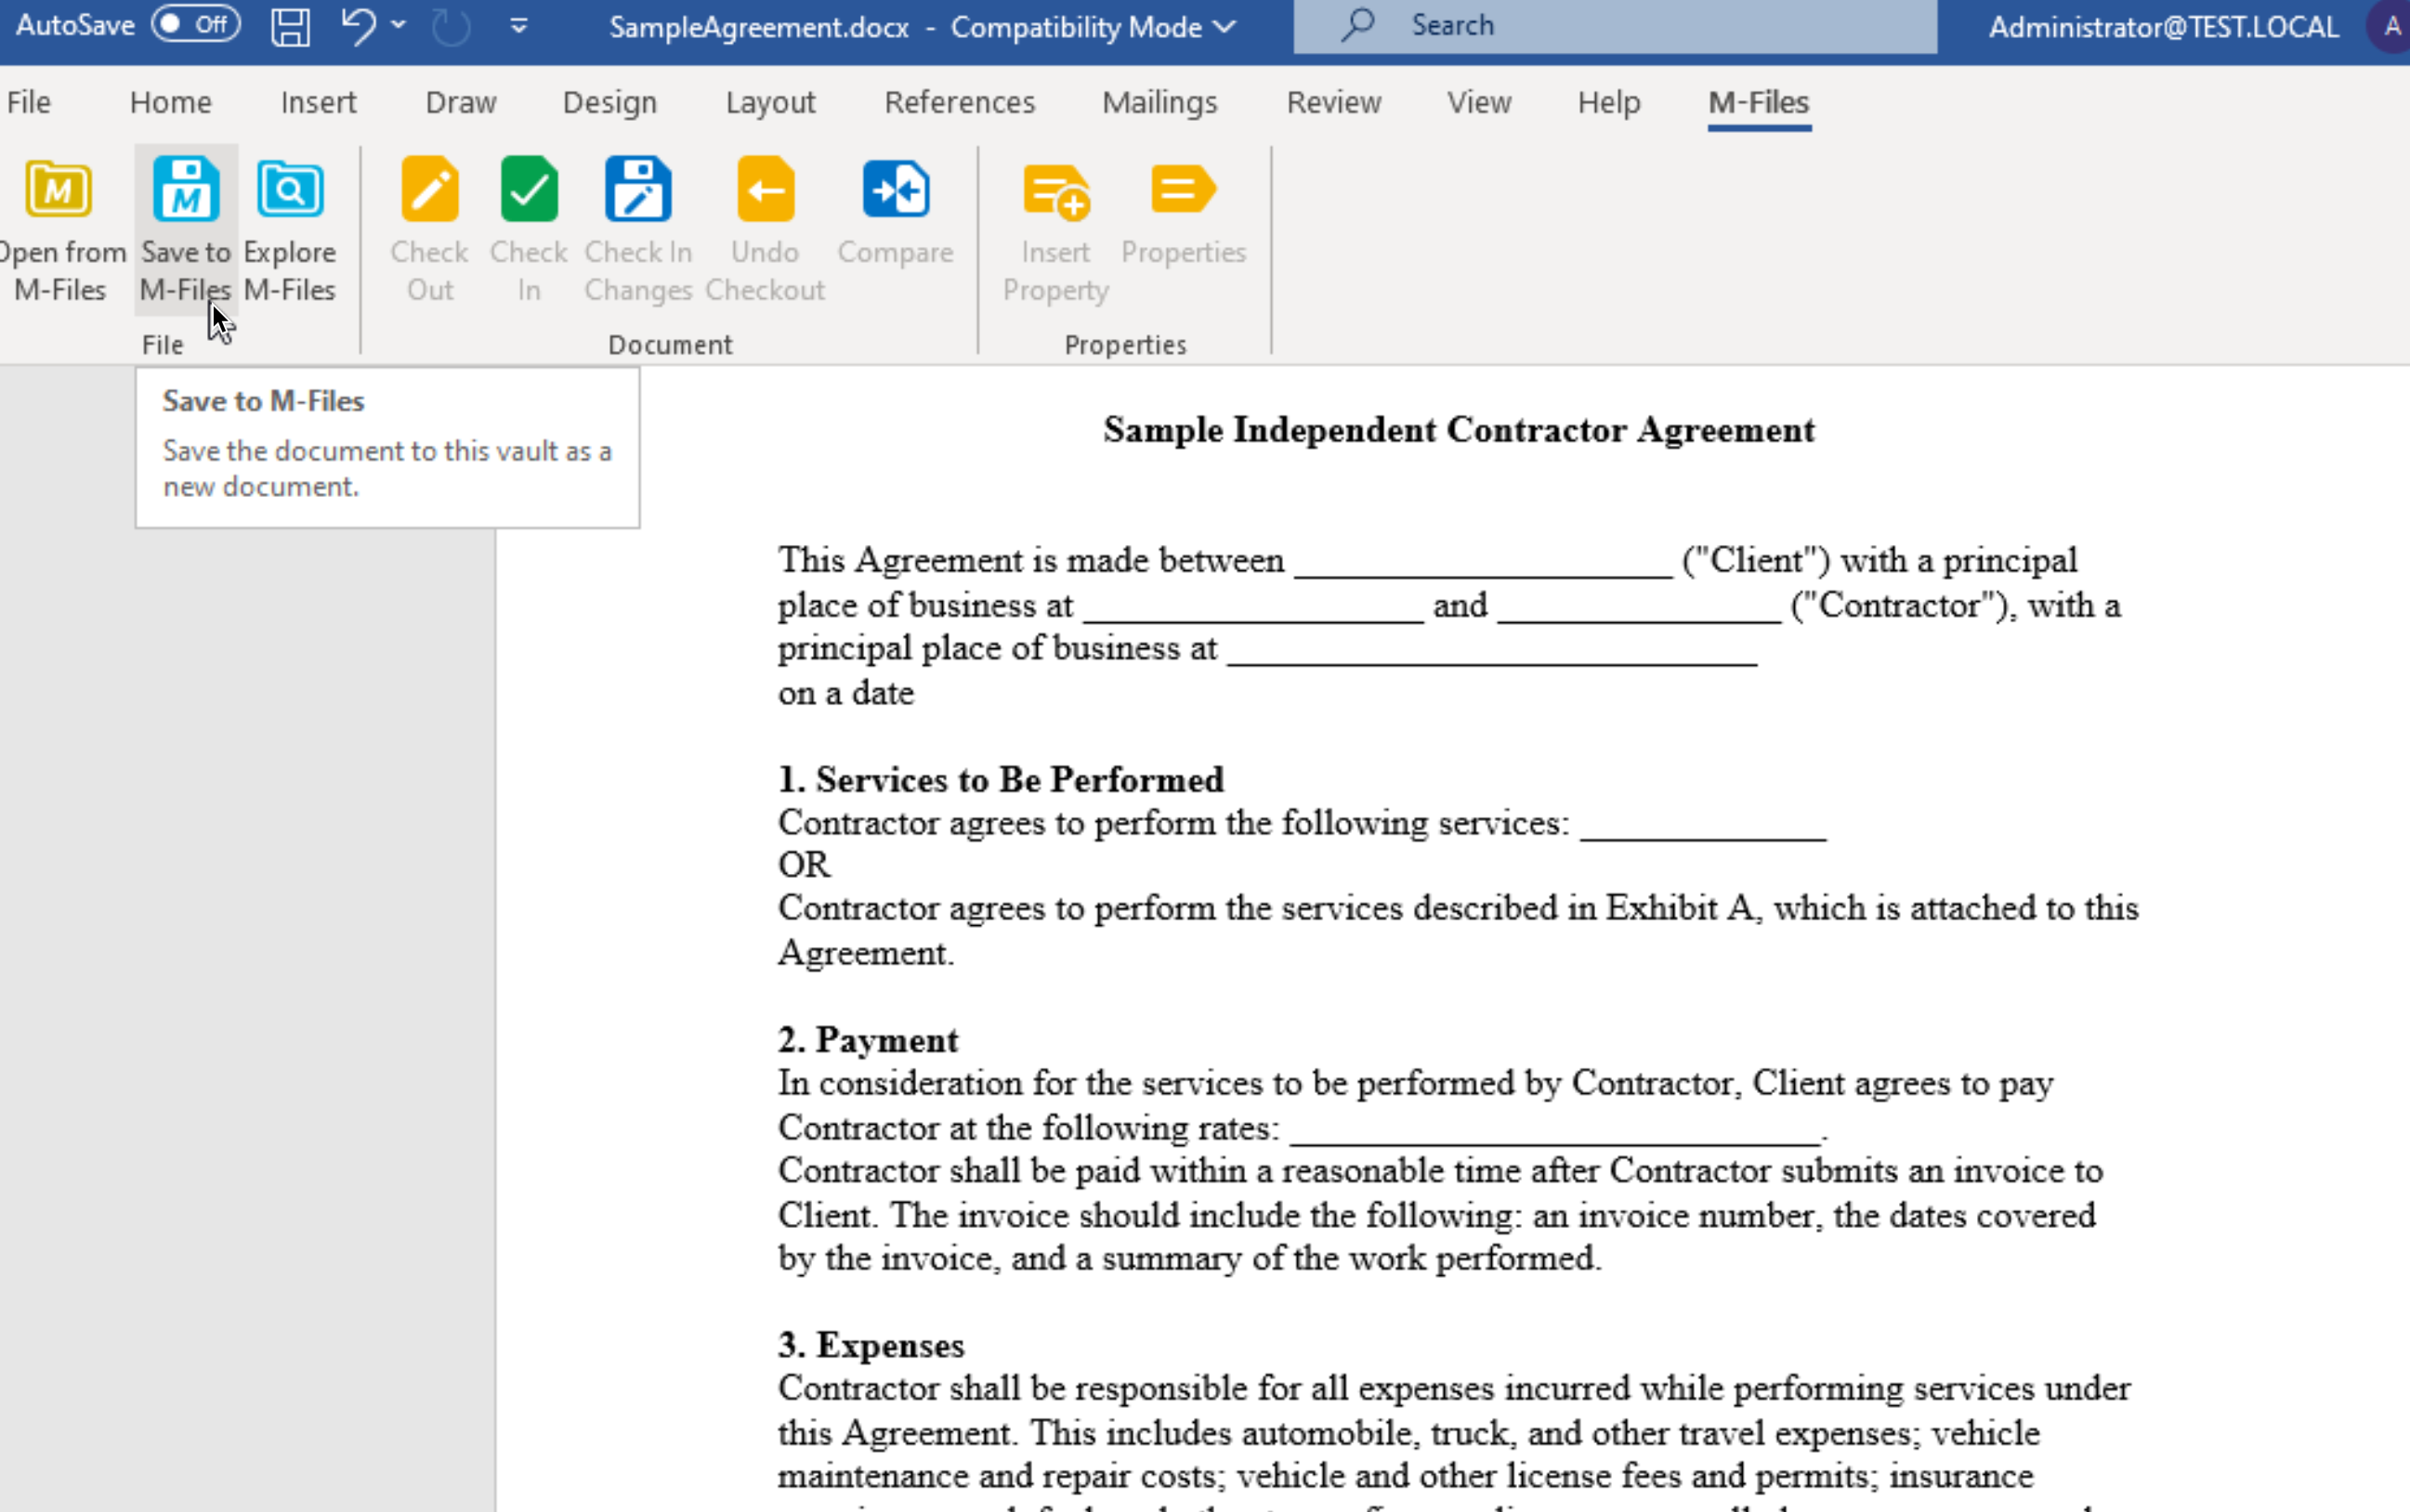Switch to the Home tab
Viewport: 2410px width, 1512px height.
[171, 102]
